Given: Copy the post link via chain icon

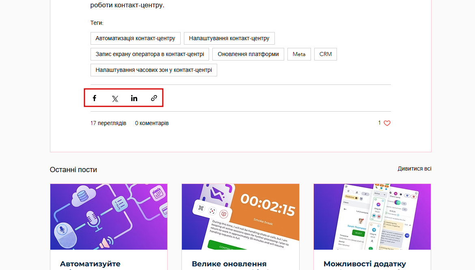Looking at the screenshot, I should click(x=154, y=98).
